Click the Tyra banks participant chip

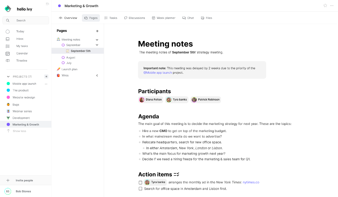click(x=177, y=100)
